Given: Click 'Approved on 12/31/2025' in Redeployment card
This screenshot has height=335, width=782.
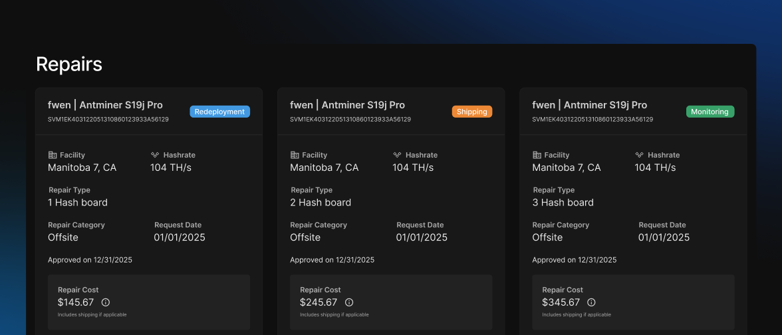Looking at the screenshot, I should click(x=90, y=260).
